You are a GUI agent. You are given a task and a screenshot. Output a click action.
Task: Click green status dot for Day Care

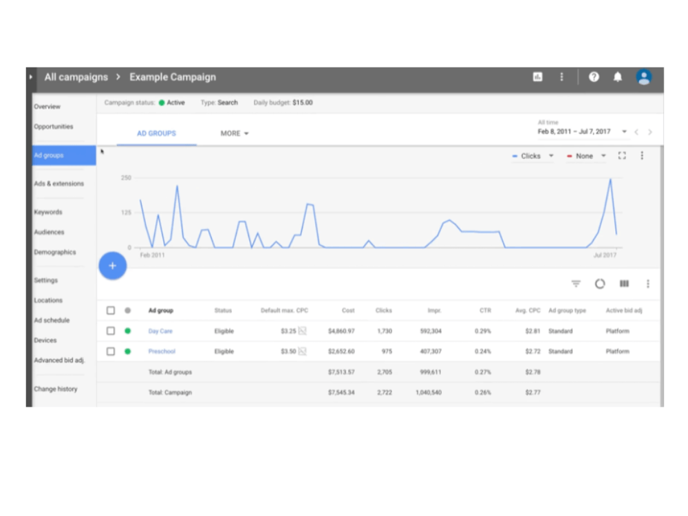(x=128, y=331)
